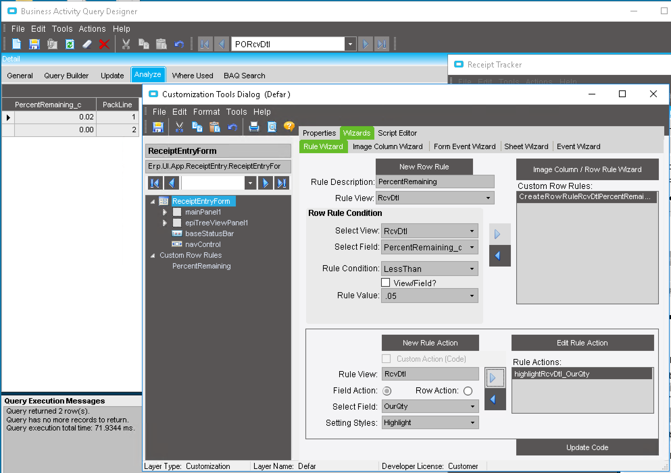Screen dimensions: 671x473
Task: Click the red Delete X icon
Action: point(104,44)
